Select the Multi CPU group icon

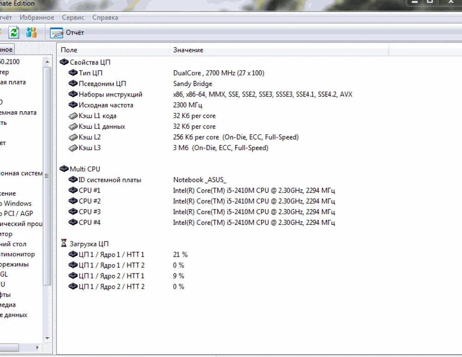(x=64, y=169)
